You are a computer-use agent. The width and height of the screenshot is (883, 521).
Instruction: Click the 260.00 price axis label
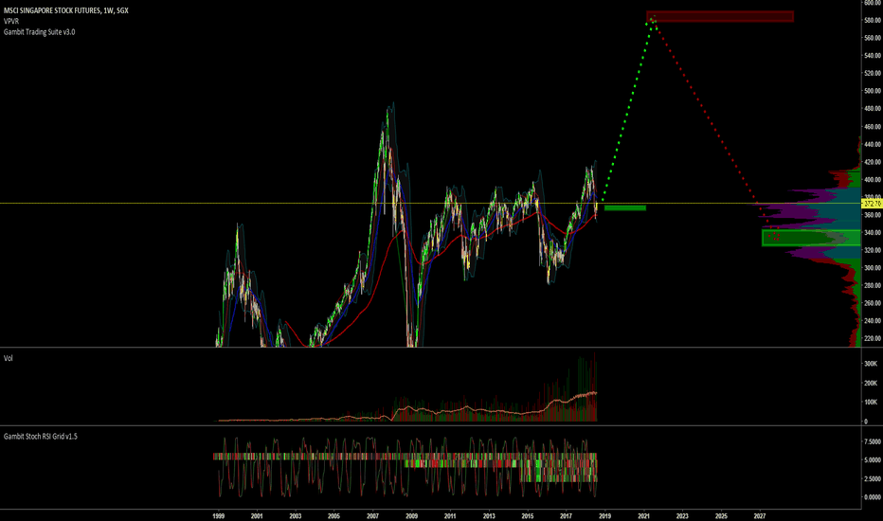[873, 303]
